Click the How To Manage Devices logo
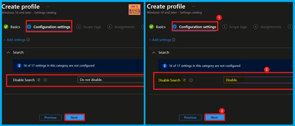The width and height of the screenshot is (295, 126). (134, 9)
